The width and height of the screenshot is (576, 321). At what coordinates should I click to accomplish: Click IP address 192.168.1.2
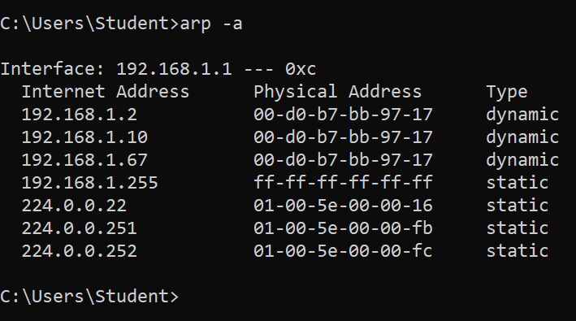(x=80, y=115)
